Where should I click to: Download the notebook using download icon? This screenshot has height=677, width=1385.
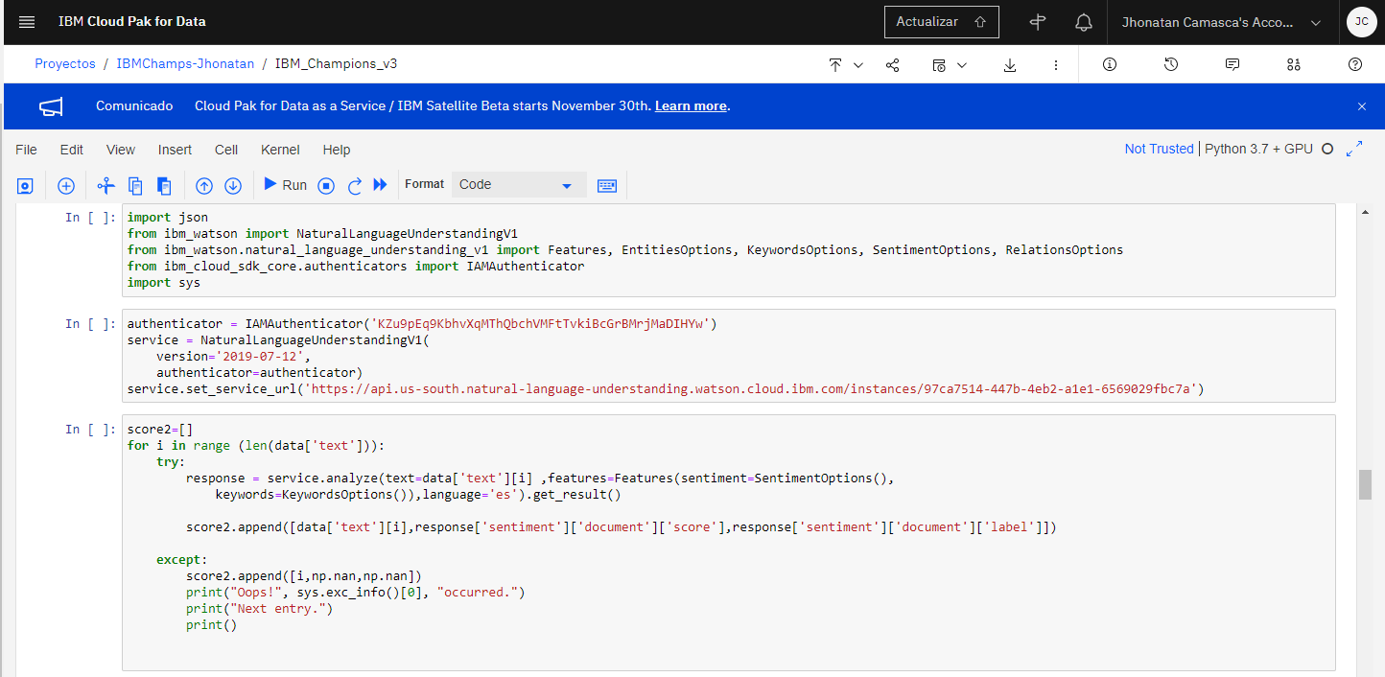[x=1010, y=64]
